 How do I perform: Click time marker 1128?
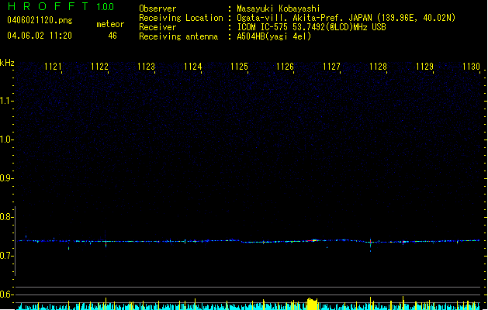click(x=378, y=67)
